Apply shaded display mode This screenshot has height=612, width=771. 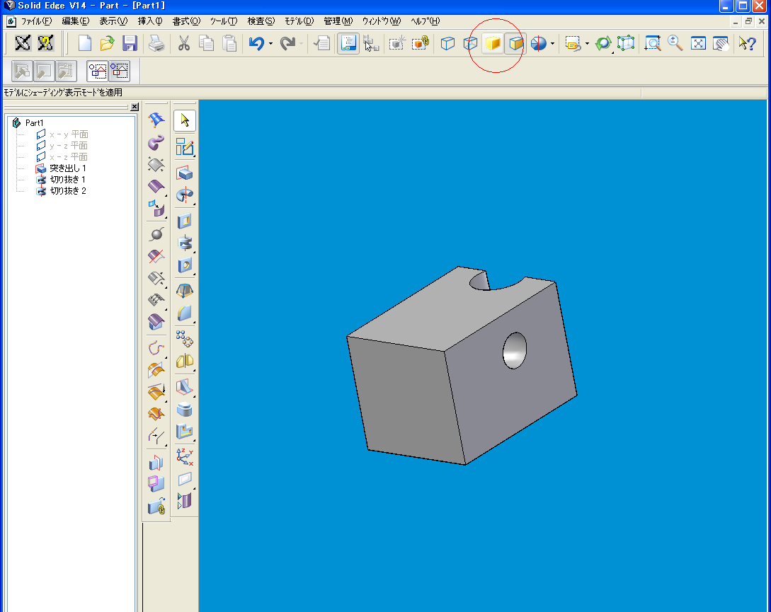(493, 43)
